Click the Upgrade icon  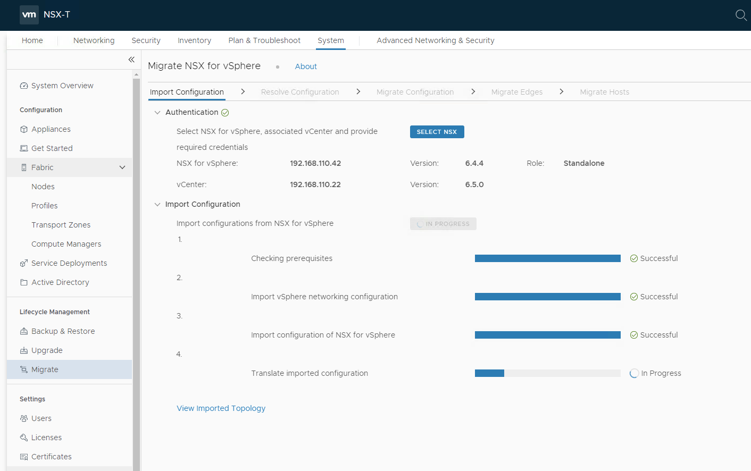coord(24,350)
